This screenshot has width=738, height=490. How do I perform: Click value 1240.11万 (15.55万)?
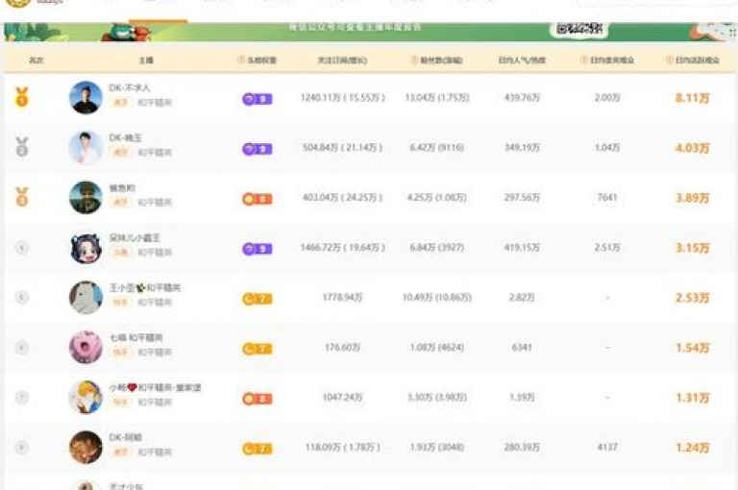pyautogui.click(x=343, y=97)
